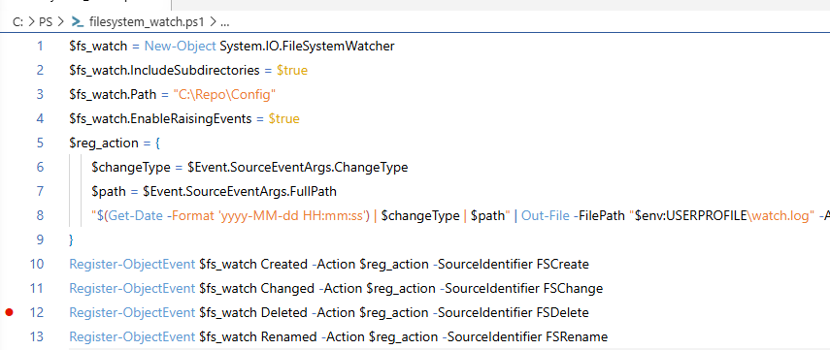The width and height of the screenshot is (830, 350).
Task: Click -Action parameter on line 12
Action: (x=334, y=312)
